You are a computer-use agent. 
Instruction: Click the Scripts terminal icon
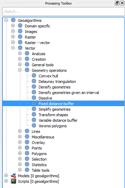coord(13,181)
